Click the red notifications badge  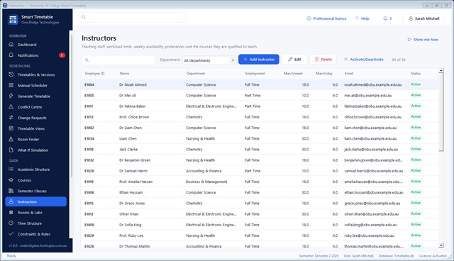(x=62, y=55)
